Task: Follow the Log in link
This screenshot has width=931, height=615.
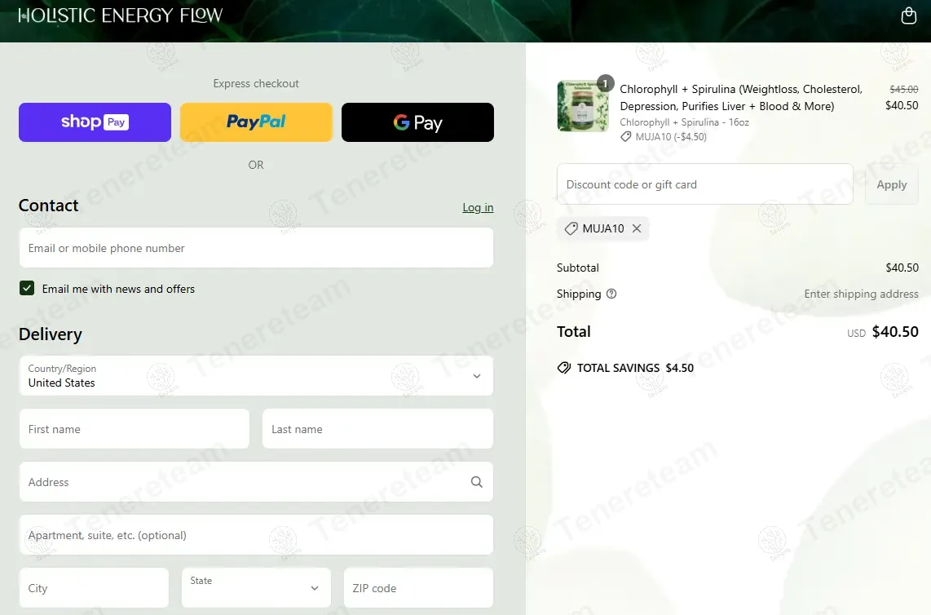Action: click(x=478, y=207)
